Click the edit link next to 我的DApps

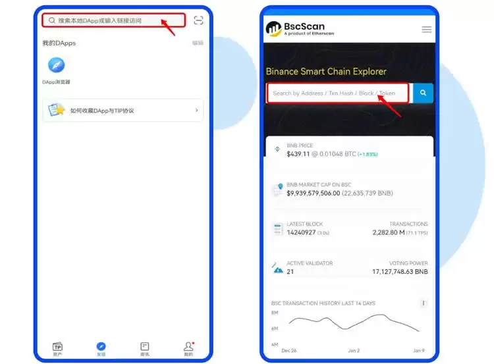[198, 43]
